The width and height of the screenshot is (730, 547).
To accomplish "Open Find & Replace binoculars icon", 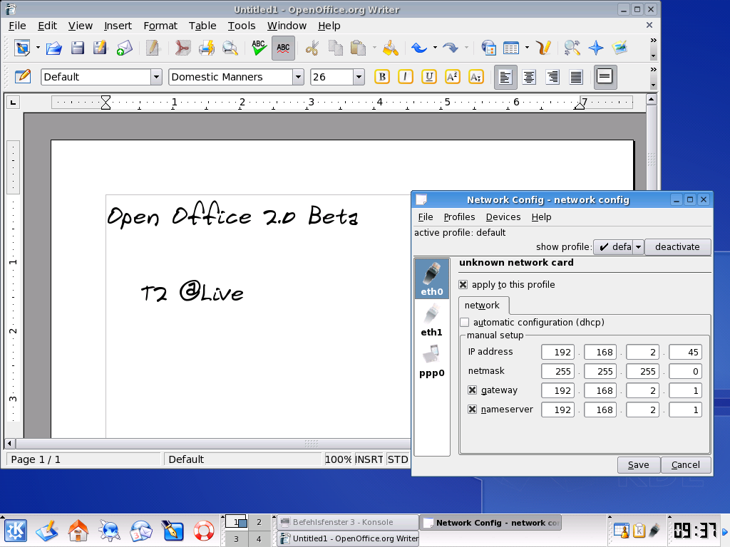I will point(572,48).
